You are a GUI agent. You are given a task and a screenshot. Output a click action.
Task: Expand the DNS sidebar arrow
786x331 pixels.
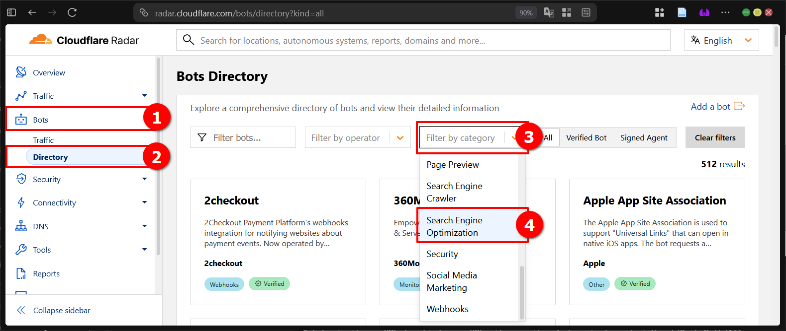coord(144,226)
